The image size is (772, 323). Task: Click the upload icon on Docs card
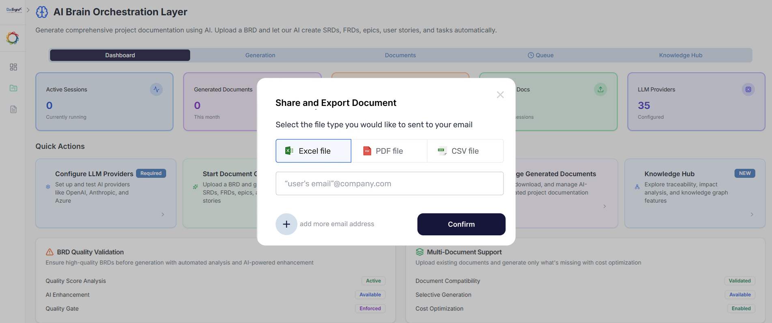click(600, 89)
